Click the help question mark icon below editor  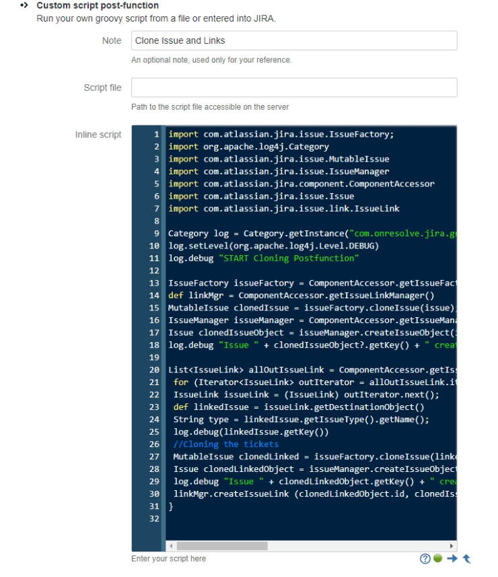click(x=425, y=559)
